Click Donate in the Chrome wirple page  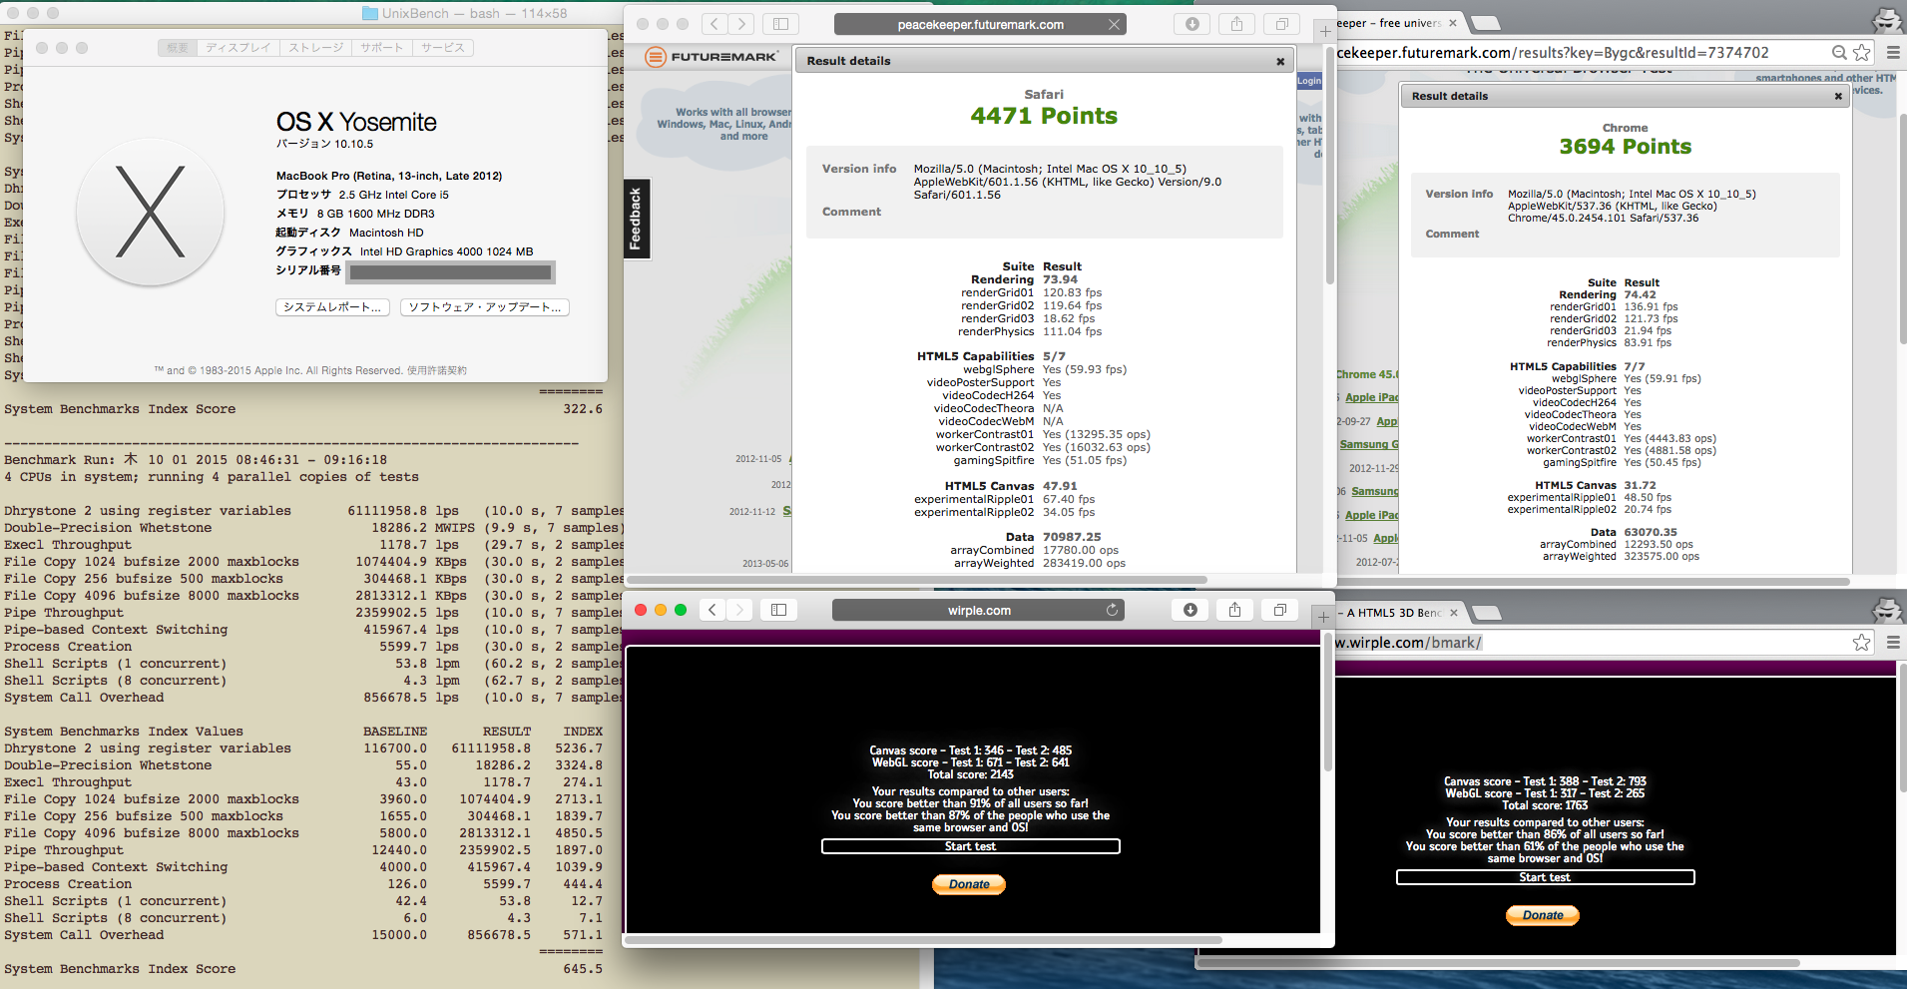point(1543,915)
